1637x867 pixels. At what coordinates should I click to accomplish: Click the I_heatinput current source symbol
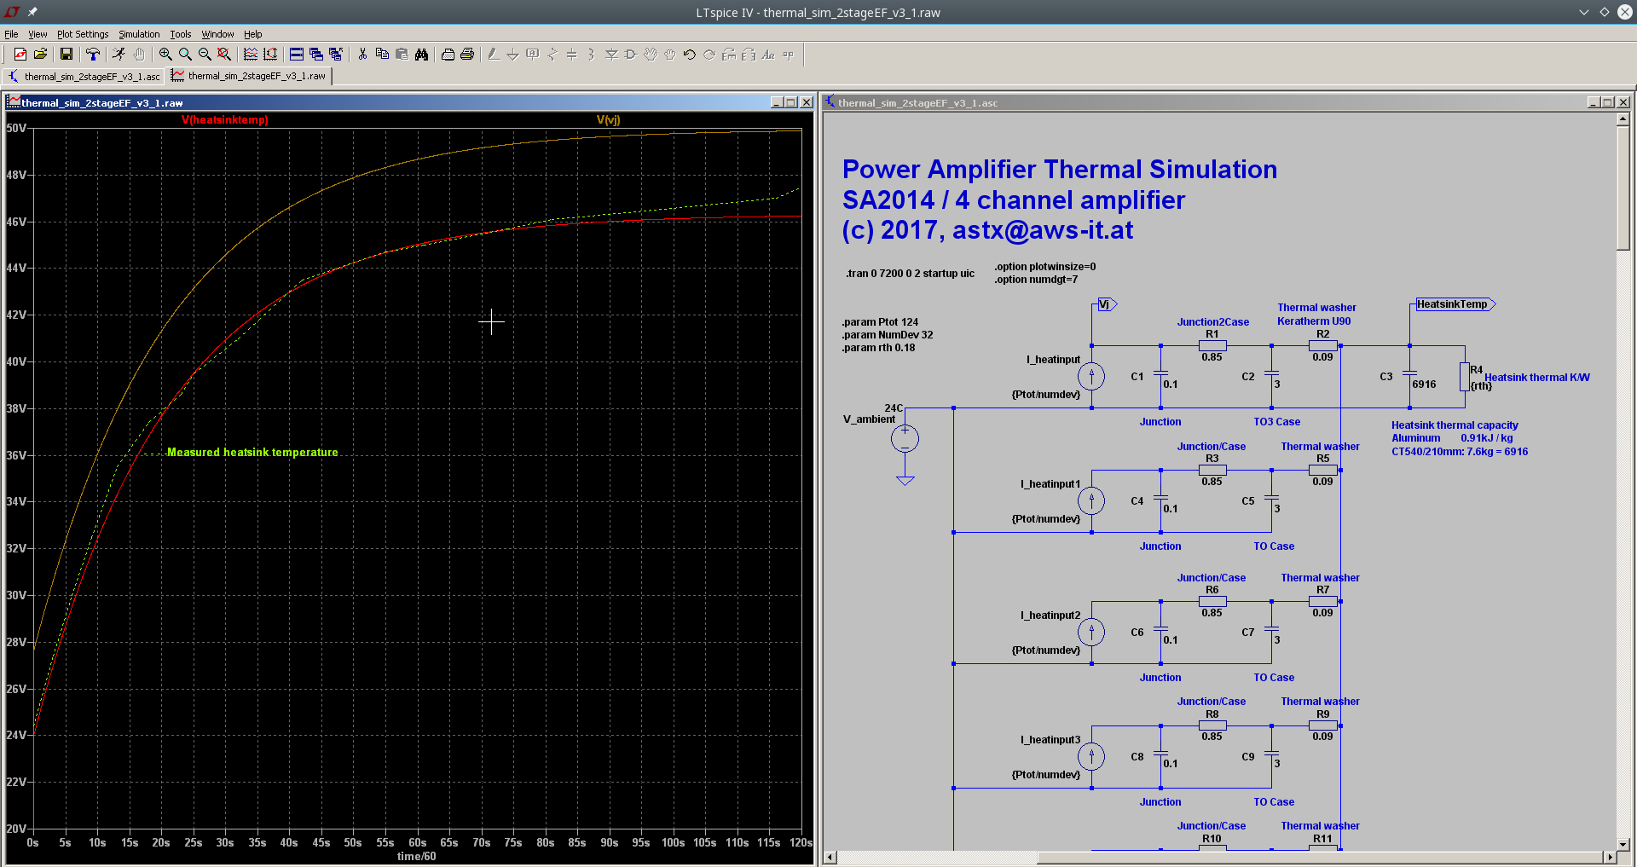pos(1091,376)
